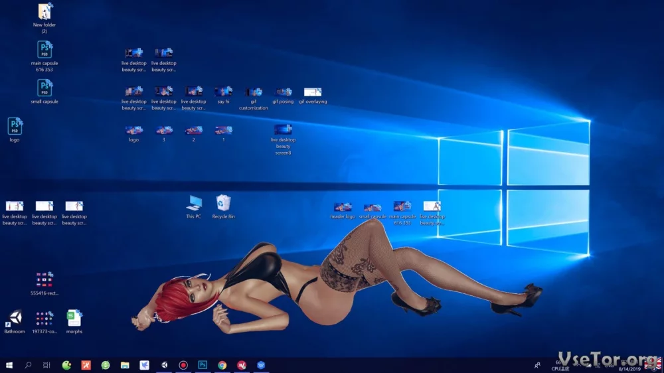Open the New folder (2) icon
The width and height of the screenshot is (664, 373).
coord(44,13)
